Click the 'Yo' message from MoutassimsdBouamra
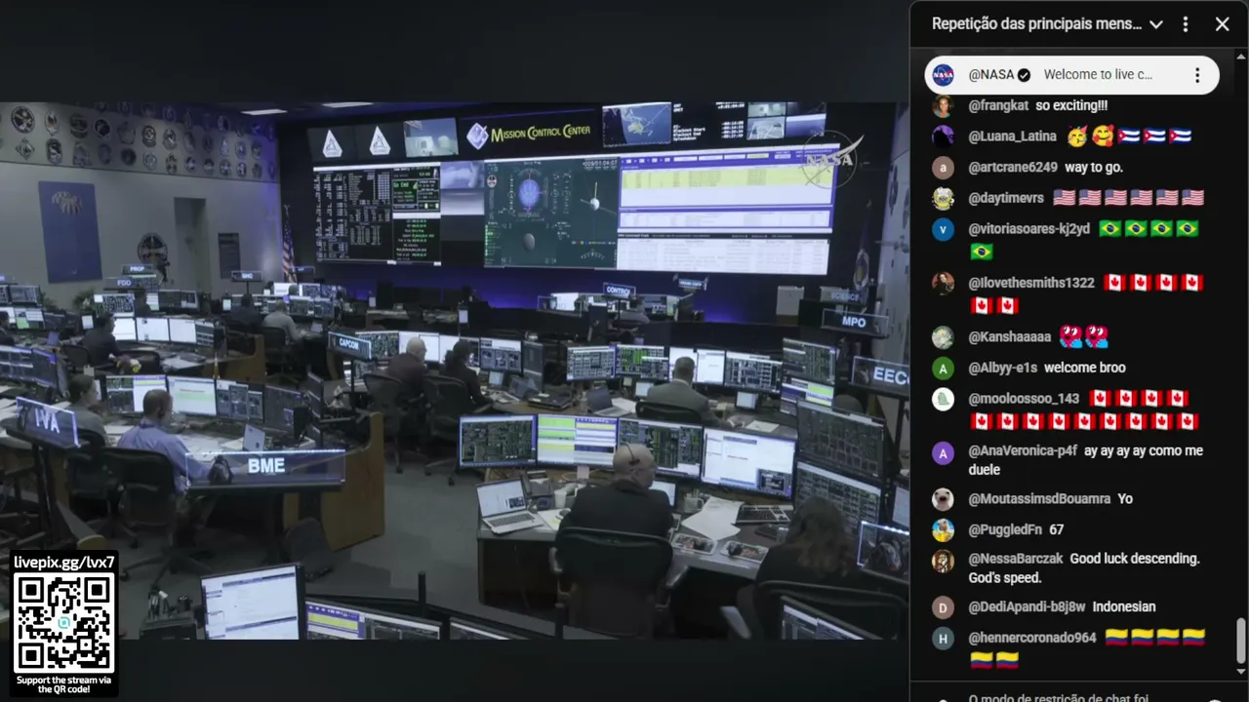Image resolution: width=1249 pixels, height=702 pixels. tap(1125, 498)
